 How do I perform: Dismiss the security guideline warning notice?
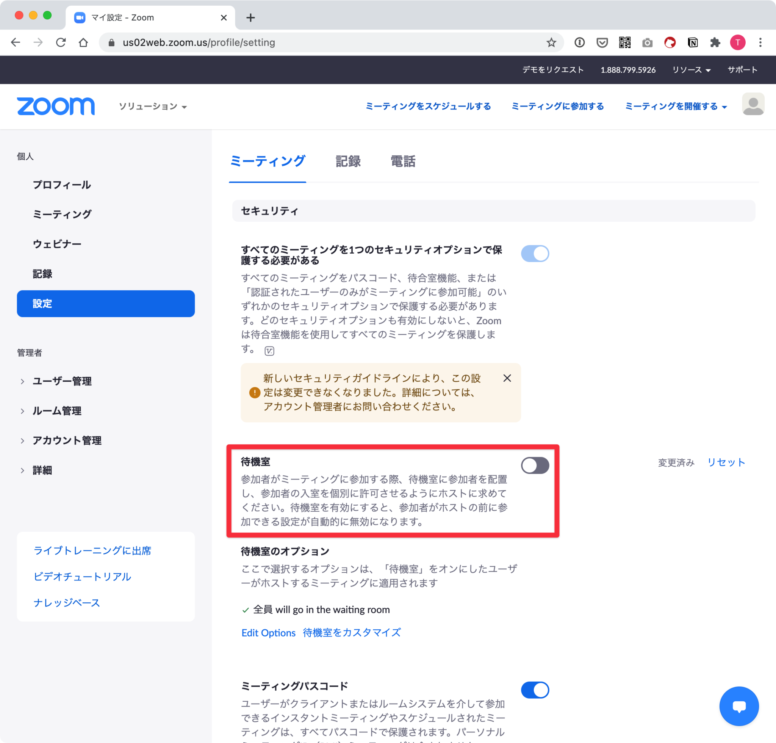(507, 378)
